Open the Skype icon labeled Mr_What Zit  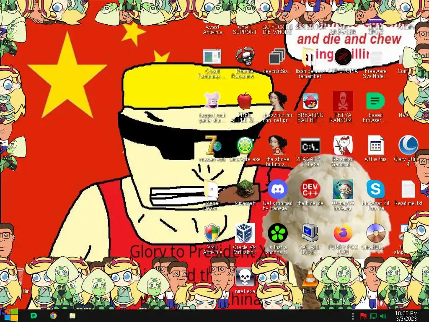point(376,189)
